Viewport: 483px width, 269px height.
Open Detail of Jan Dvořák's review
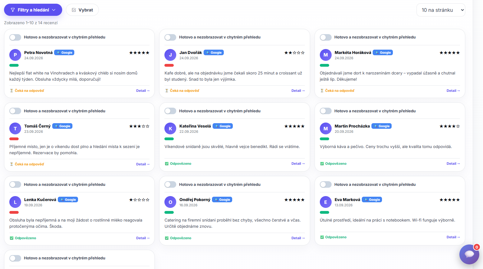298,91
